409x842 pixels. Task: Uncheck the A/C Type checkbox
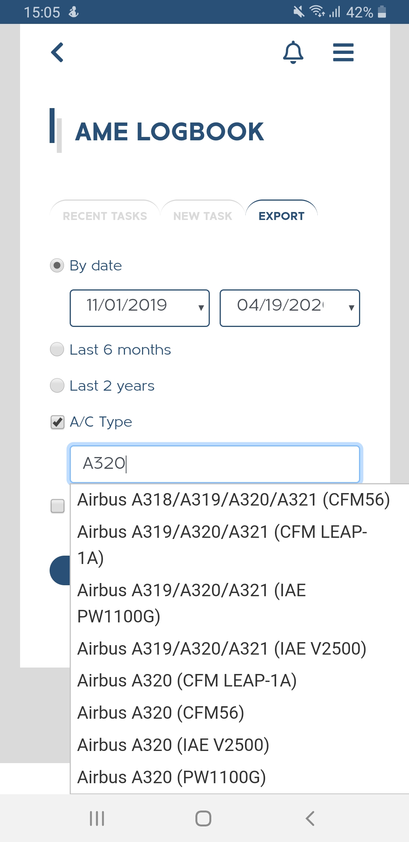point(58,422)
